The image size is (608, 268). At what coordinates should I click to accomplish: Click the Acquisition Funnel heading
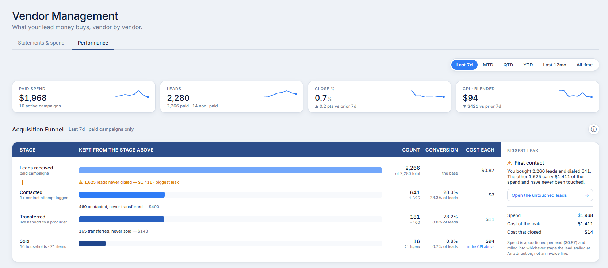pos(38,129)
